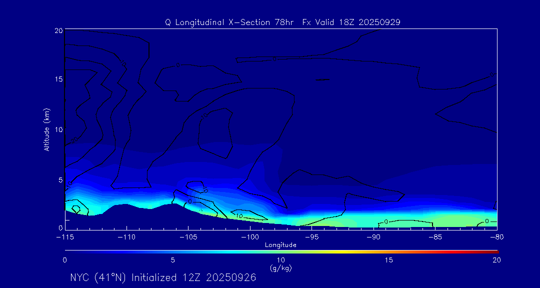Click the 'Altitude (km)' vertical axis label
Screen dimensions: 540x288
46,129
